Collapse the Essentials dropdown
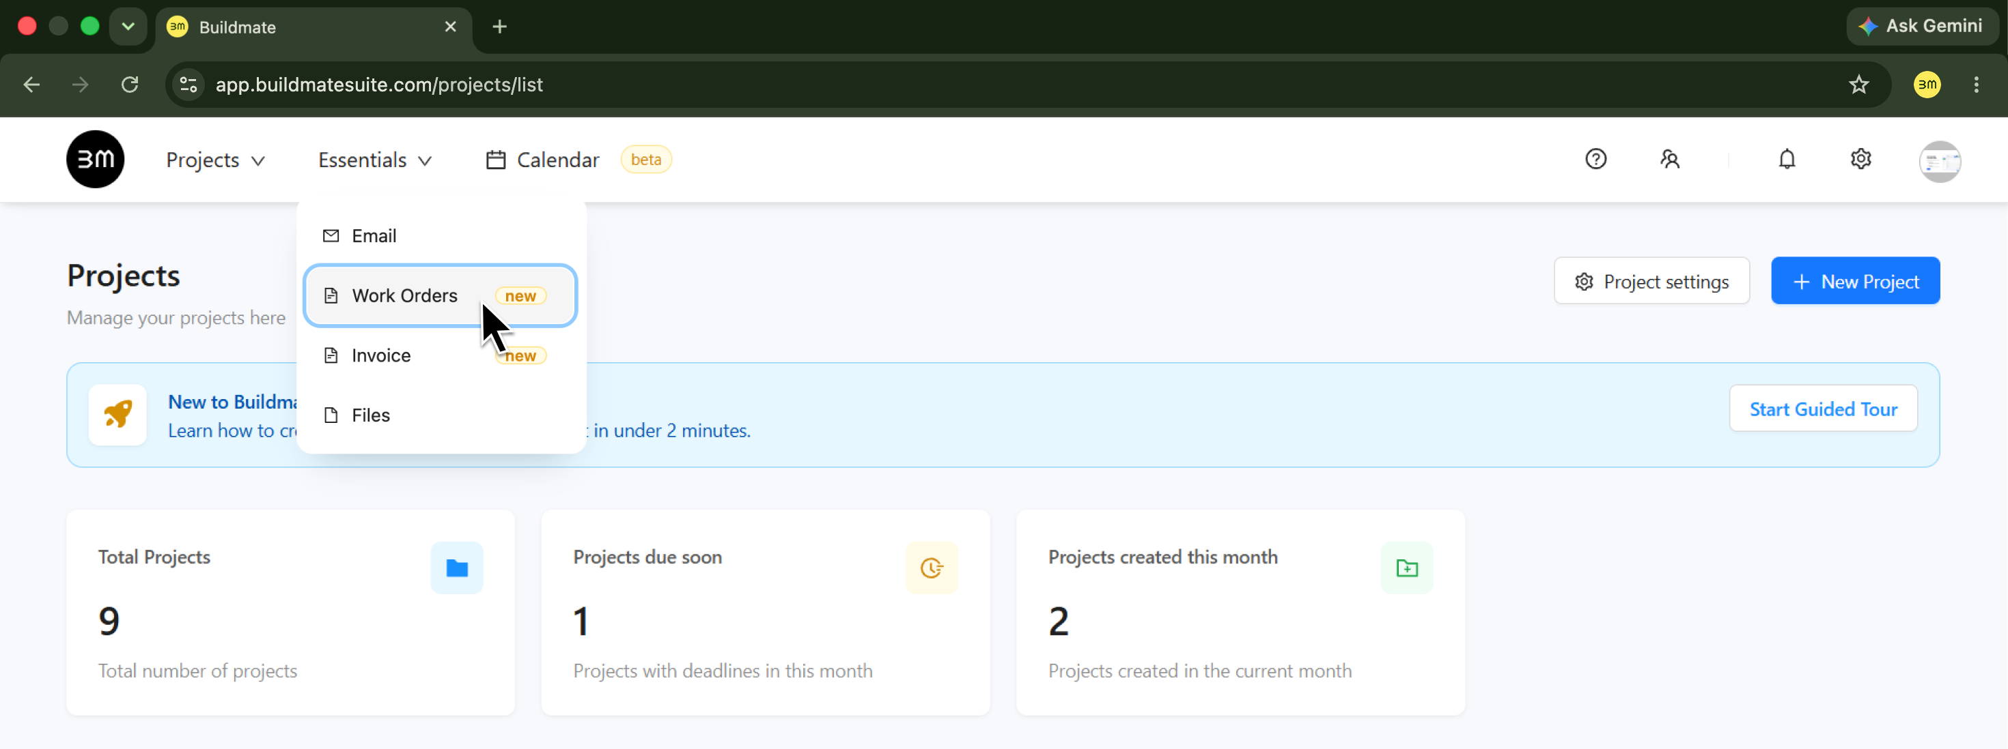The height and width of the screenshot is (749, 2008). click(375, 160)
